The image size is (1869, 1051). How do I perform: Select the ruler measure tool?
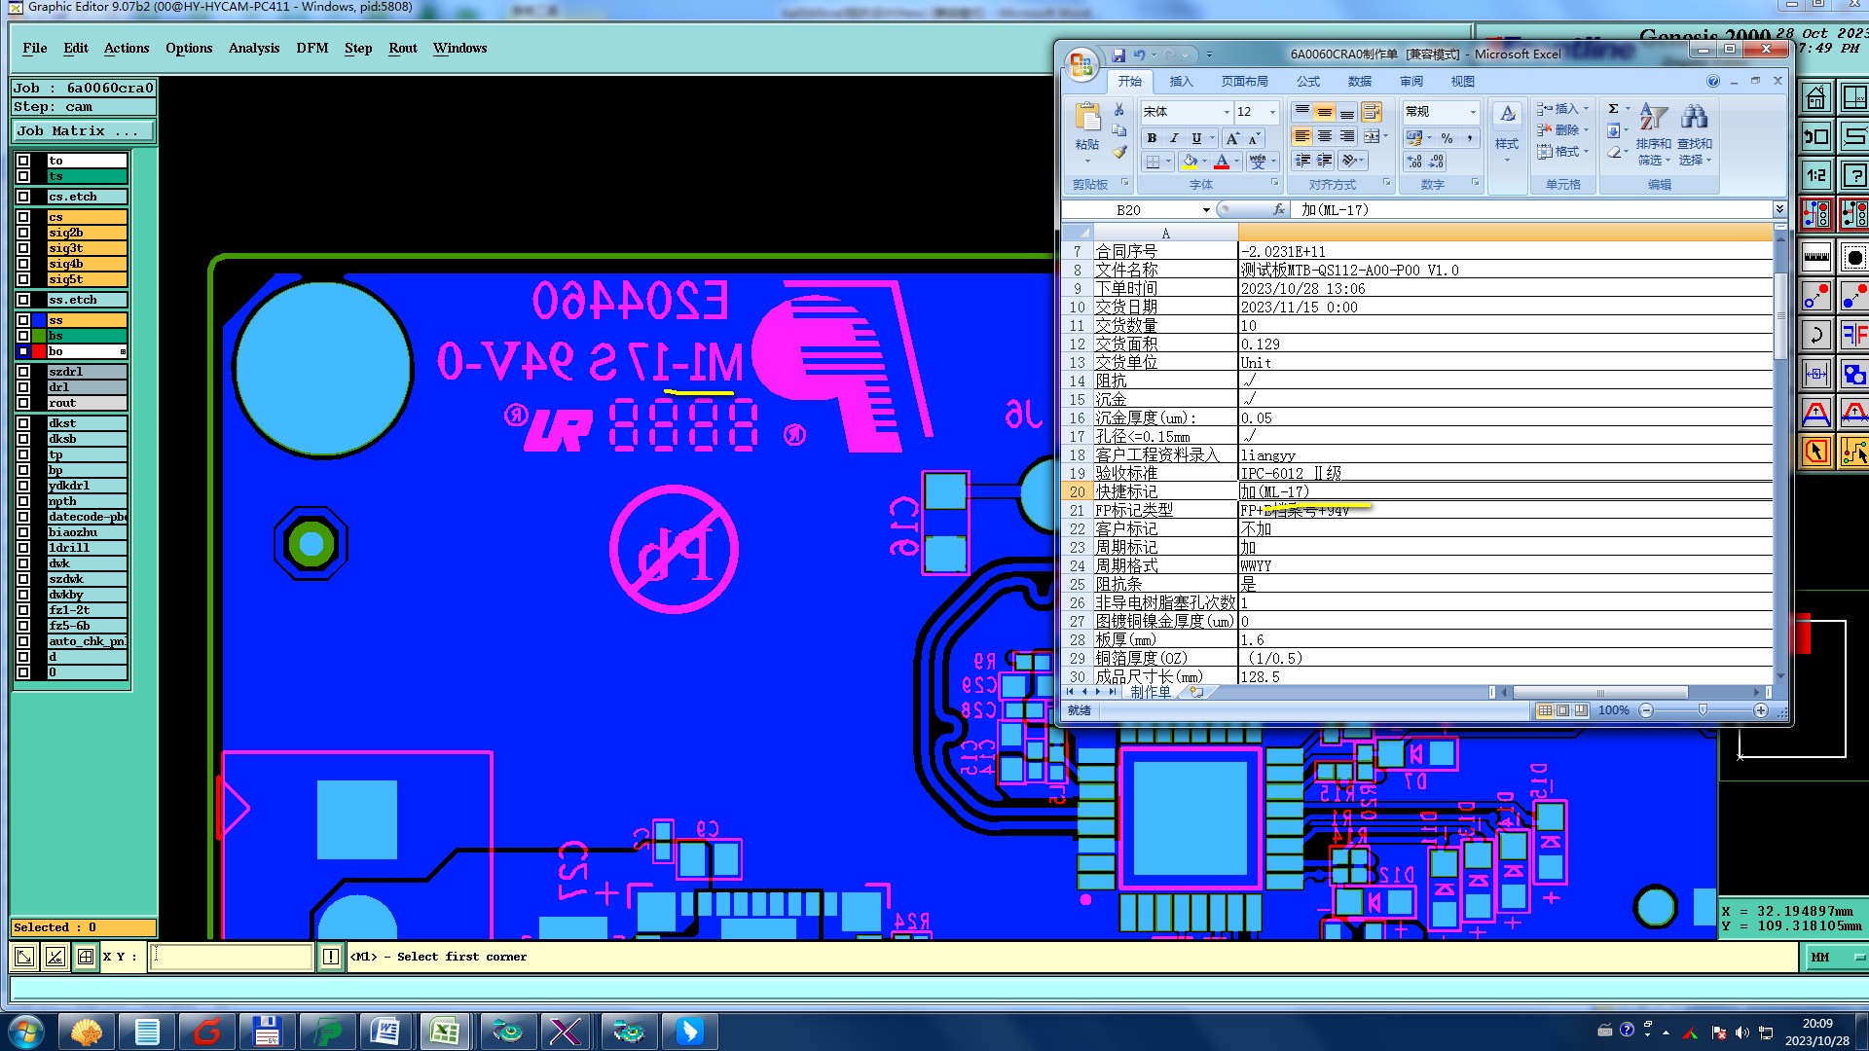[x=1816, y=257]
